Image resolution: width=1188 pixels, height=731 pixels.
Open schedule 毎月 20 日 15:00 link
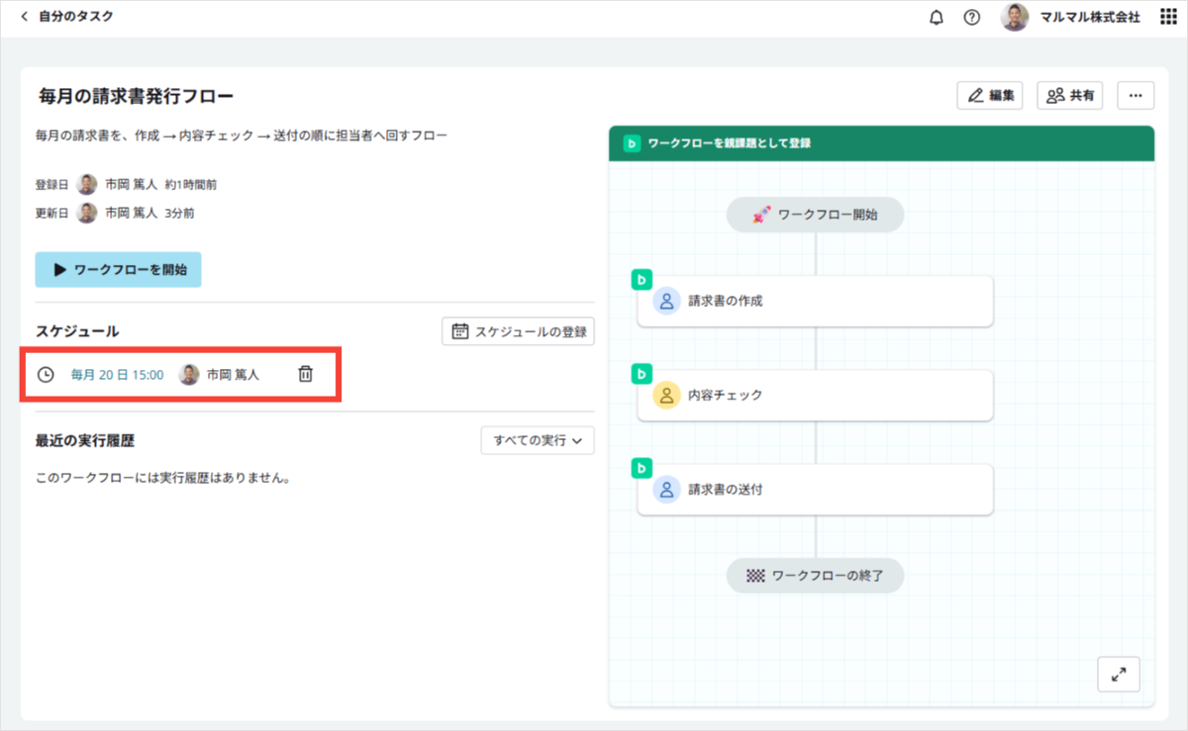pyautogui.click(x=117, y=375)
